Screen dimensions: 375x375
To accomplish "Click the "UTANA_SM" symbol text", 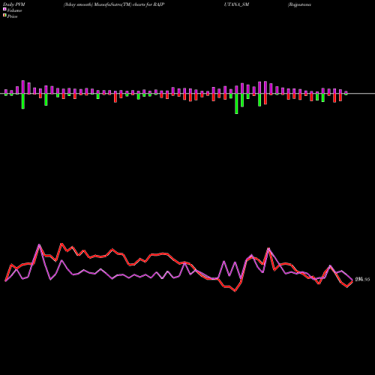I will tap(236, 4).
